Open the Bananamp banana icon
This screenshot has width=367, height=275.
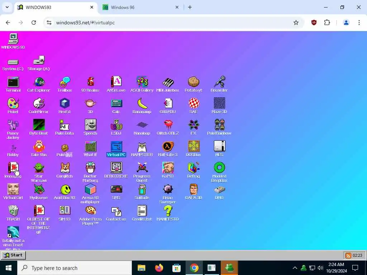click(142, 106)
